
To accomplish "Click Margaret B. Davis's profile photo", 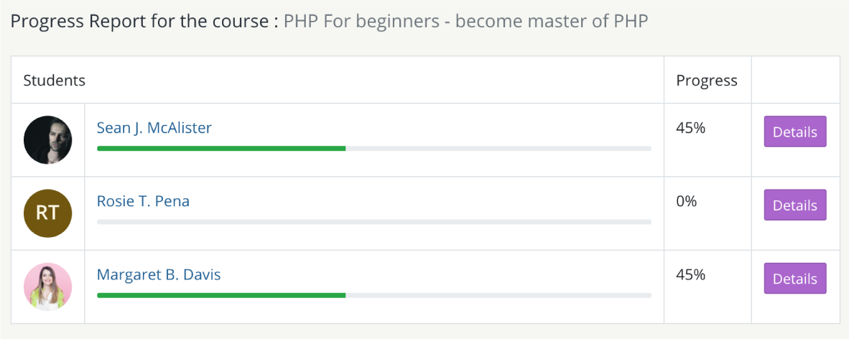I will 47,287.
